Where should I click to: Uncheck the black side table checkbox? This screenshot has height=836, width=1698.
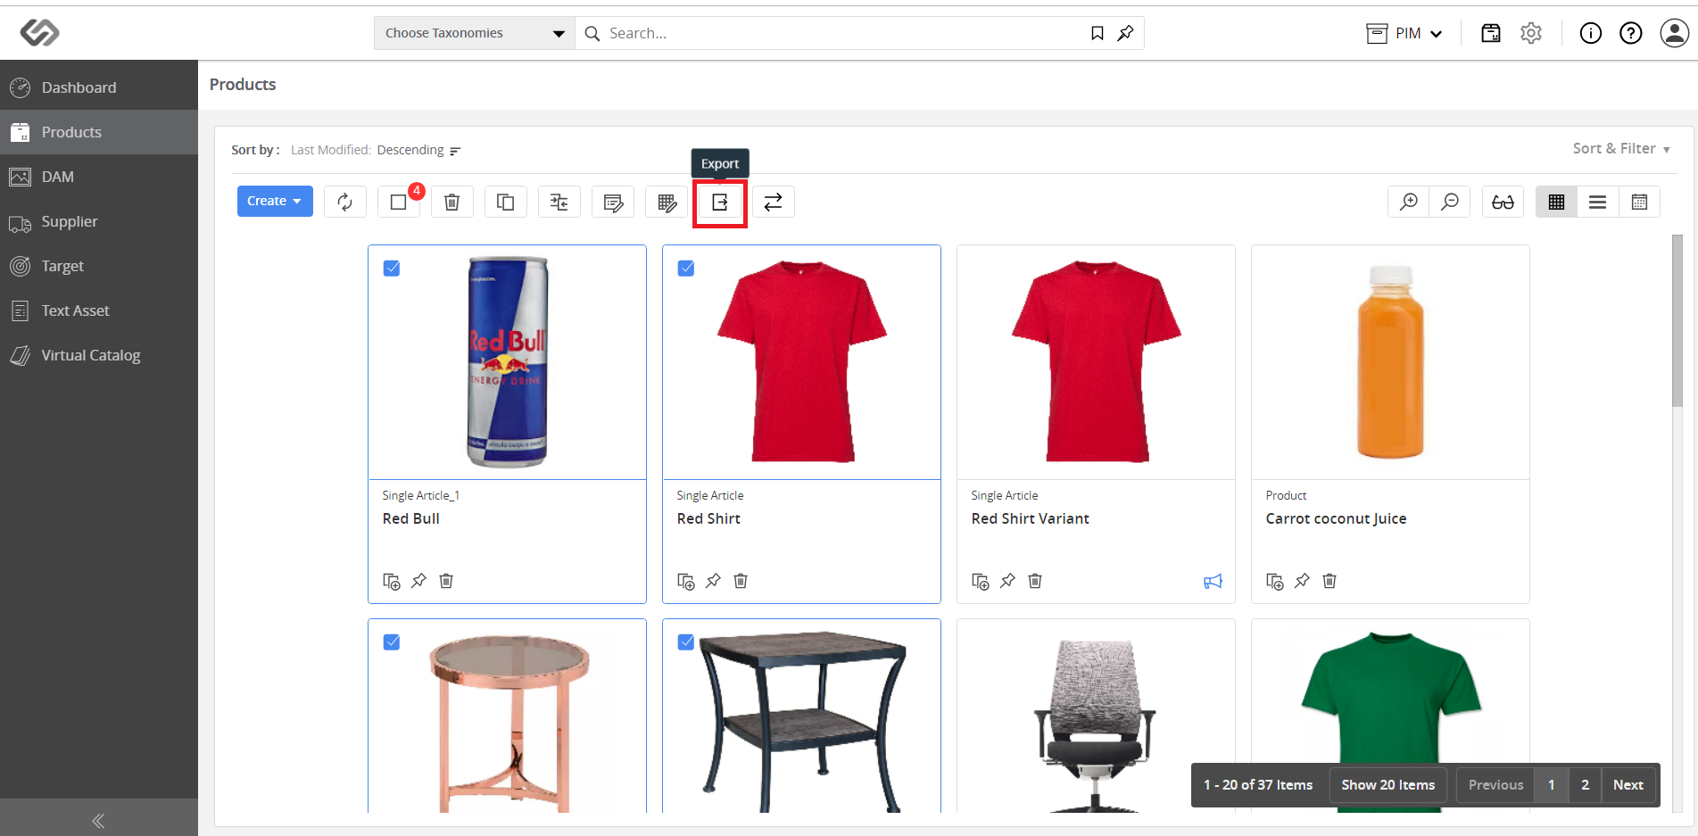click(686, 642)
